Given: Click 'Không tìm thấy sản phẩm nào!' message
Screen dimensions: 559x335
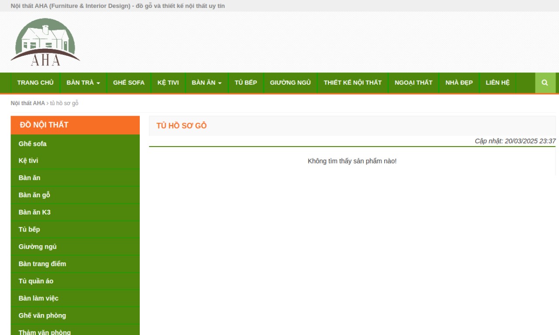Looking at the screenshot, I should click(352, 161).
